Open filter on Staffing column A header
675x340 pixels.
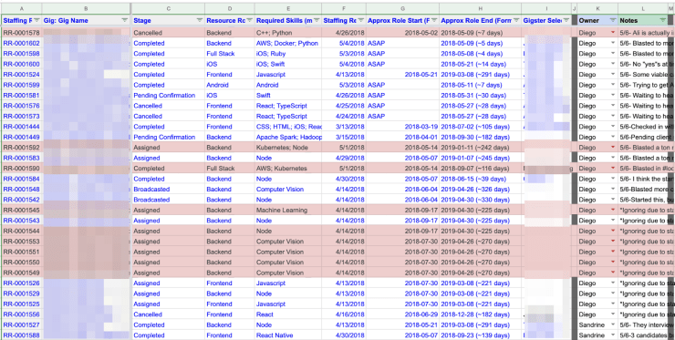pos(36,20)
